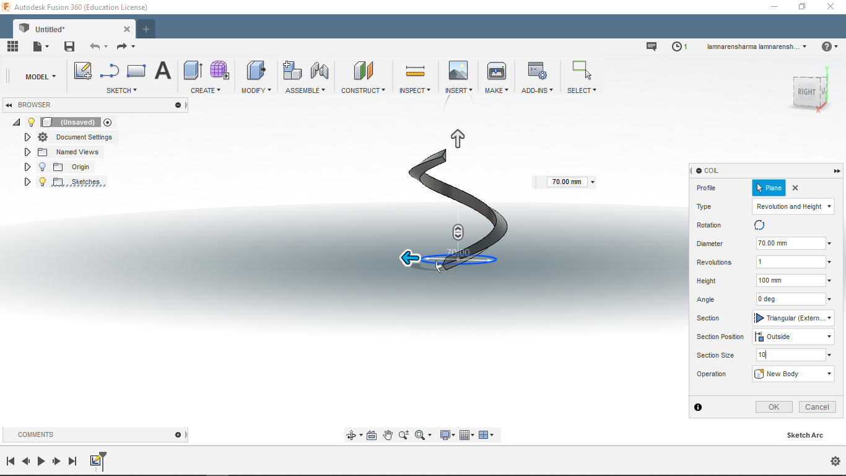Open the File menu icon
The width and height of the screenshot is (846, 476).
41,46
